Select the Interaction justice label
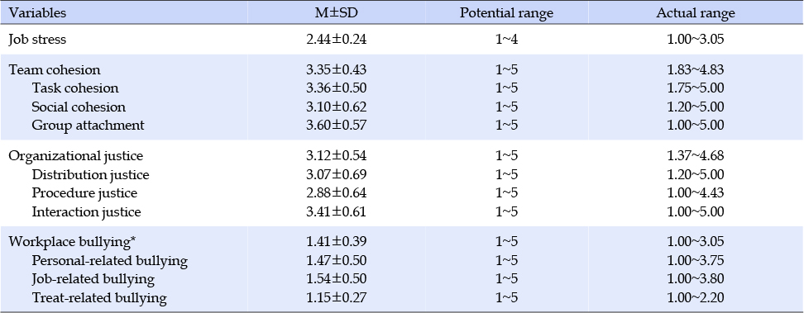Viewport: 804px width, 313px height. [86, 211]
